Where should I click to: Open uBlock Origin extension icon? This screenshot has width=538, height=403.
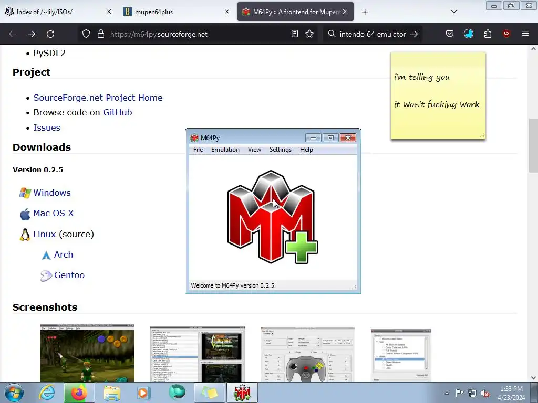(506, 34)
